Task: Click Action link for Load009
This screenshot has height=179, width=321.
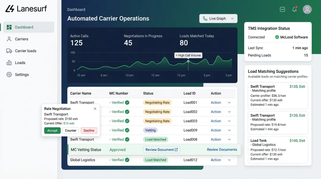Action: [x=216, y=130]
